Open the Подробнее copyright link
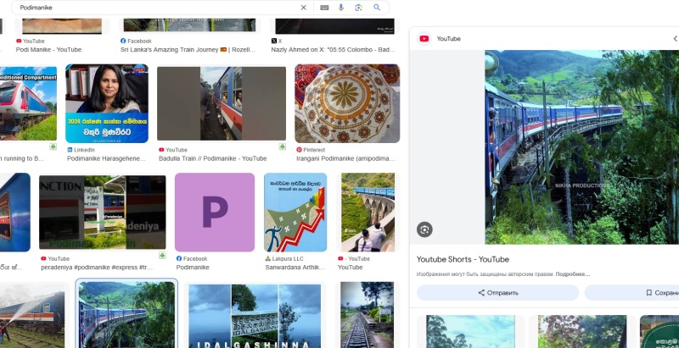 pyautogui.click(x=573, y=274)
